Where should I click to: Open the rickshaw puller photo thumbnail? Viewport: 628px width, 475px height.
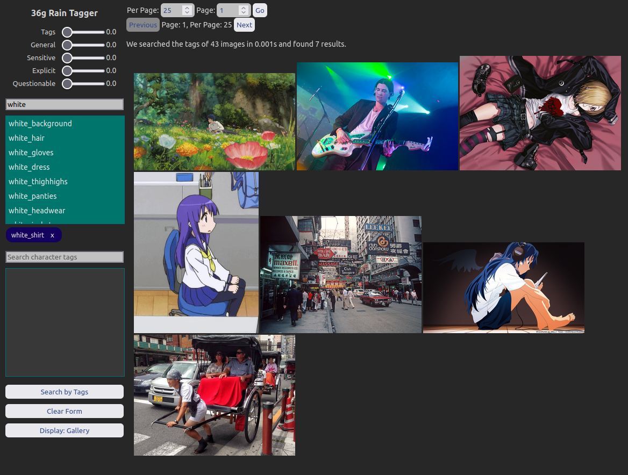(x=215, y=395)
